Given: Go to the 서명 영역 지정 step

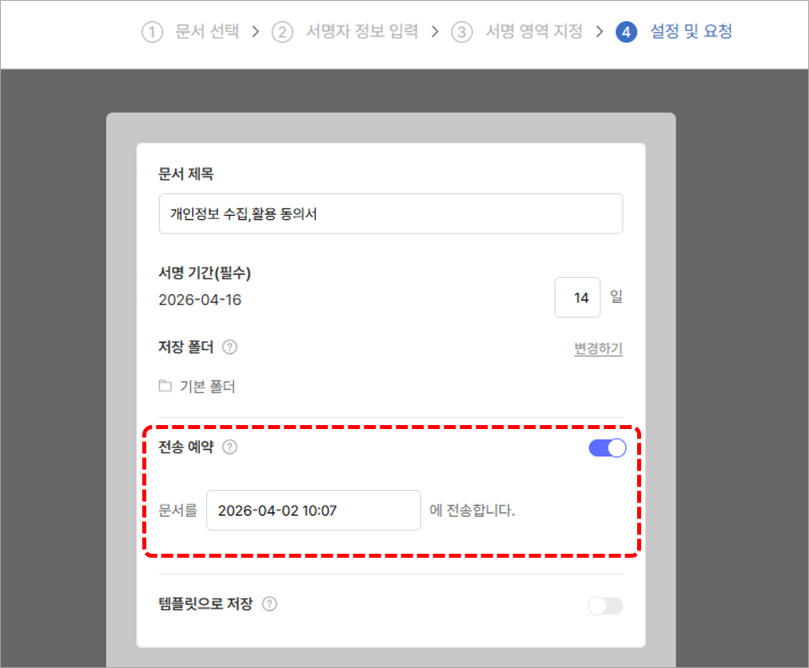Looking at the screenshot, I should (x=533, y=31).
